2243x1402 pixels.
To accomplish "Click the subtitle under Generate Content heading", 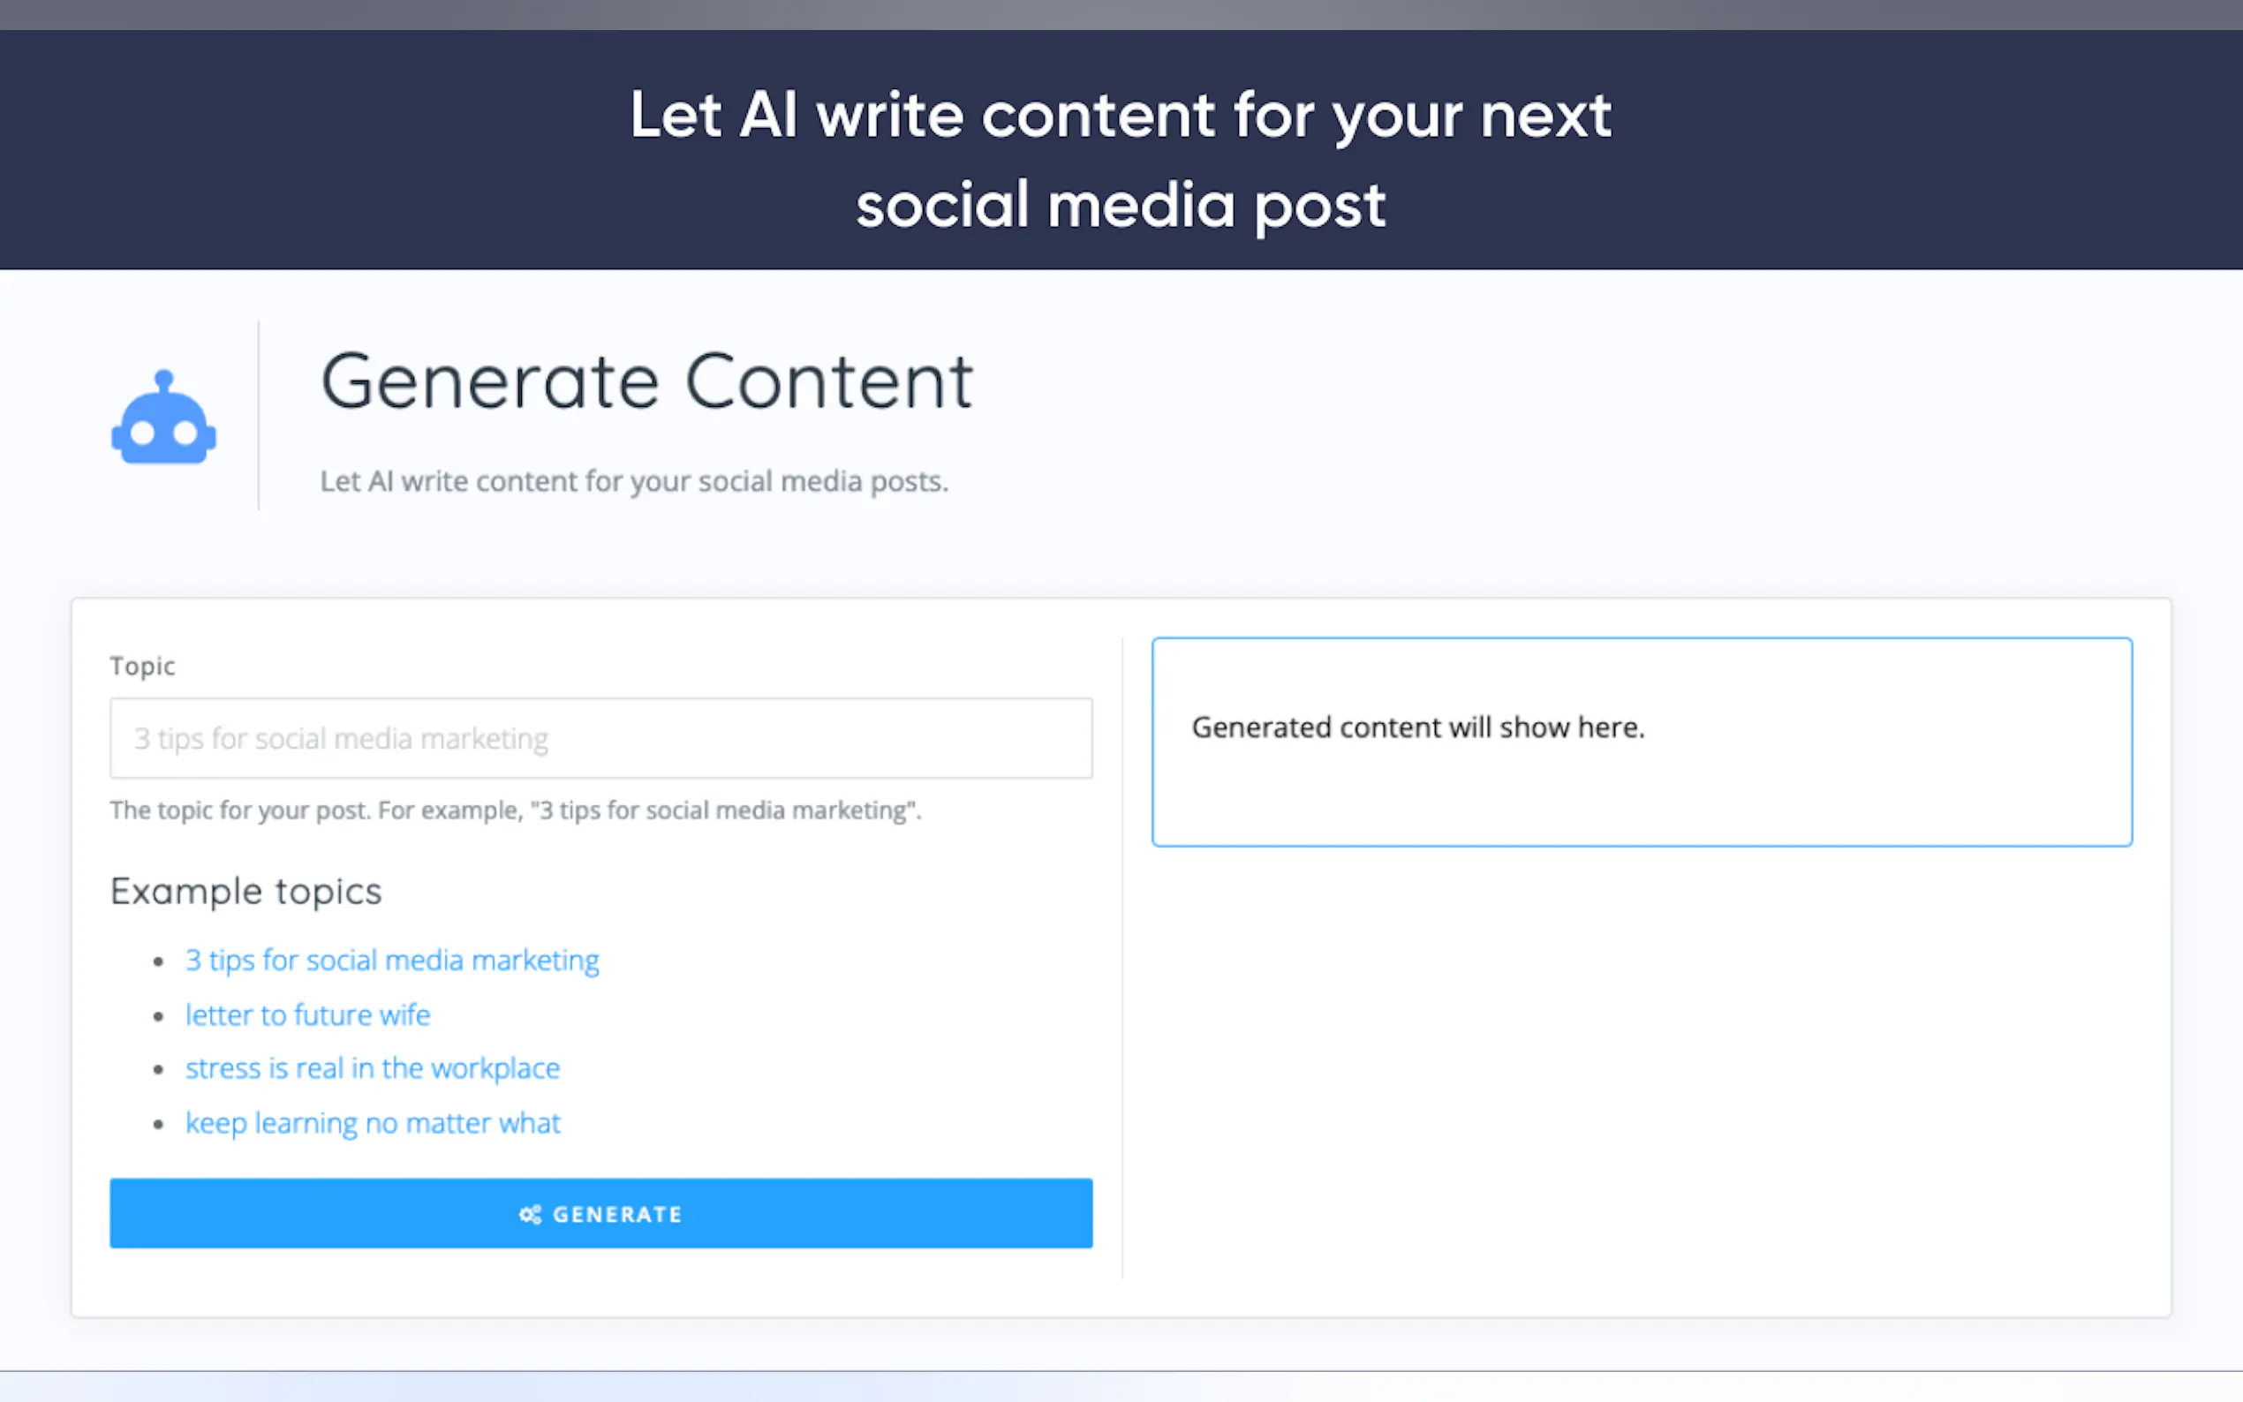I will pyautogui.click(x=634, y=481).
